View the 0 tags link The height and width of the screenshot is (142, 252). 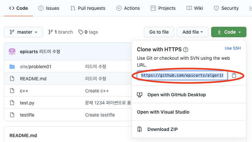coord(88,32)
